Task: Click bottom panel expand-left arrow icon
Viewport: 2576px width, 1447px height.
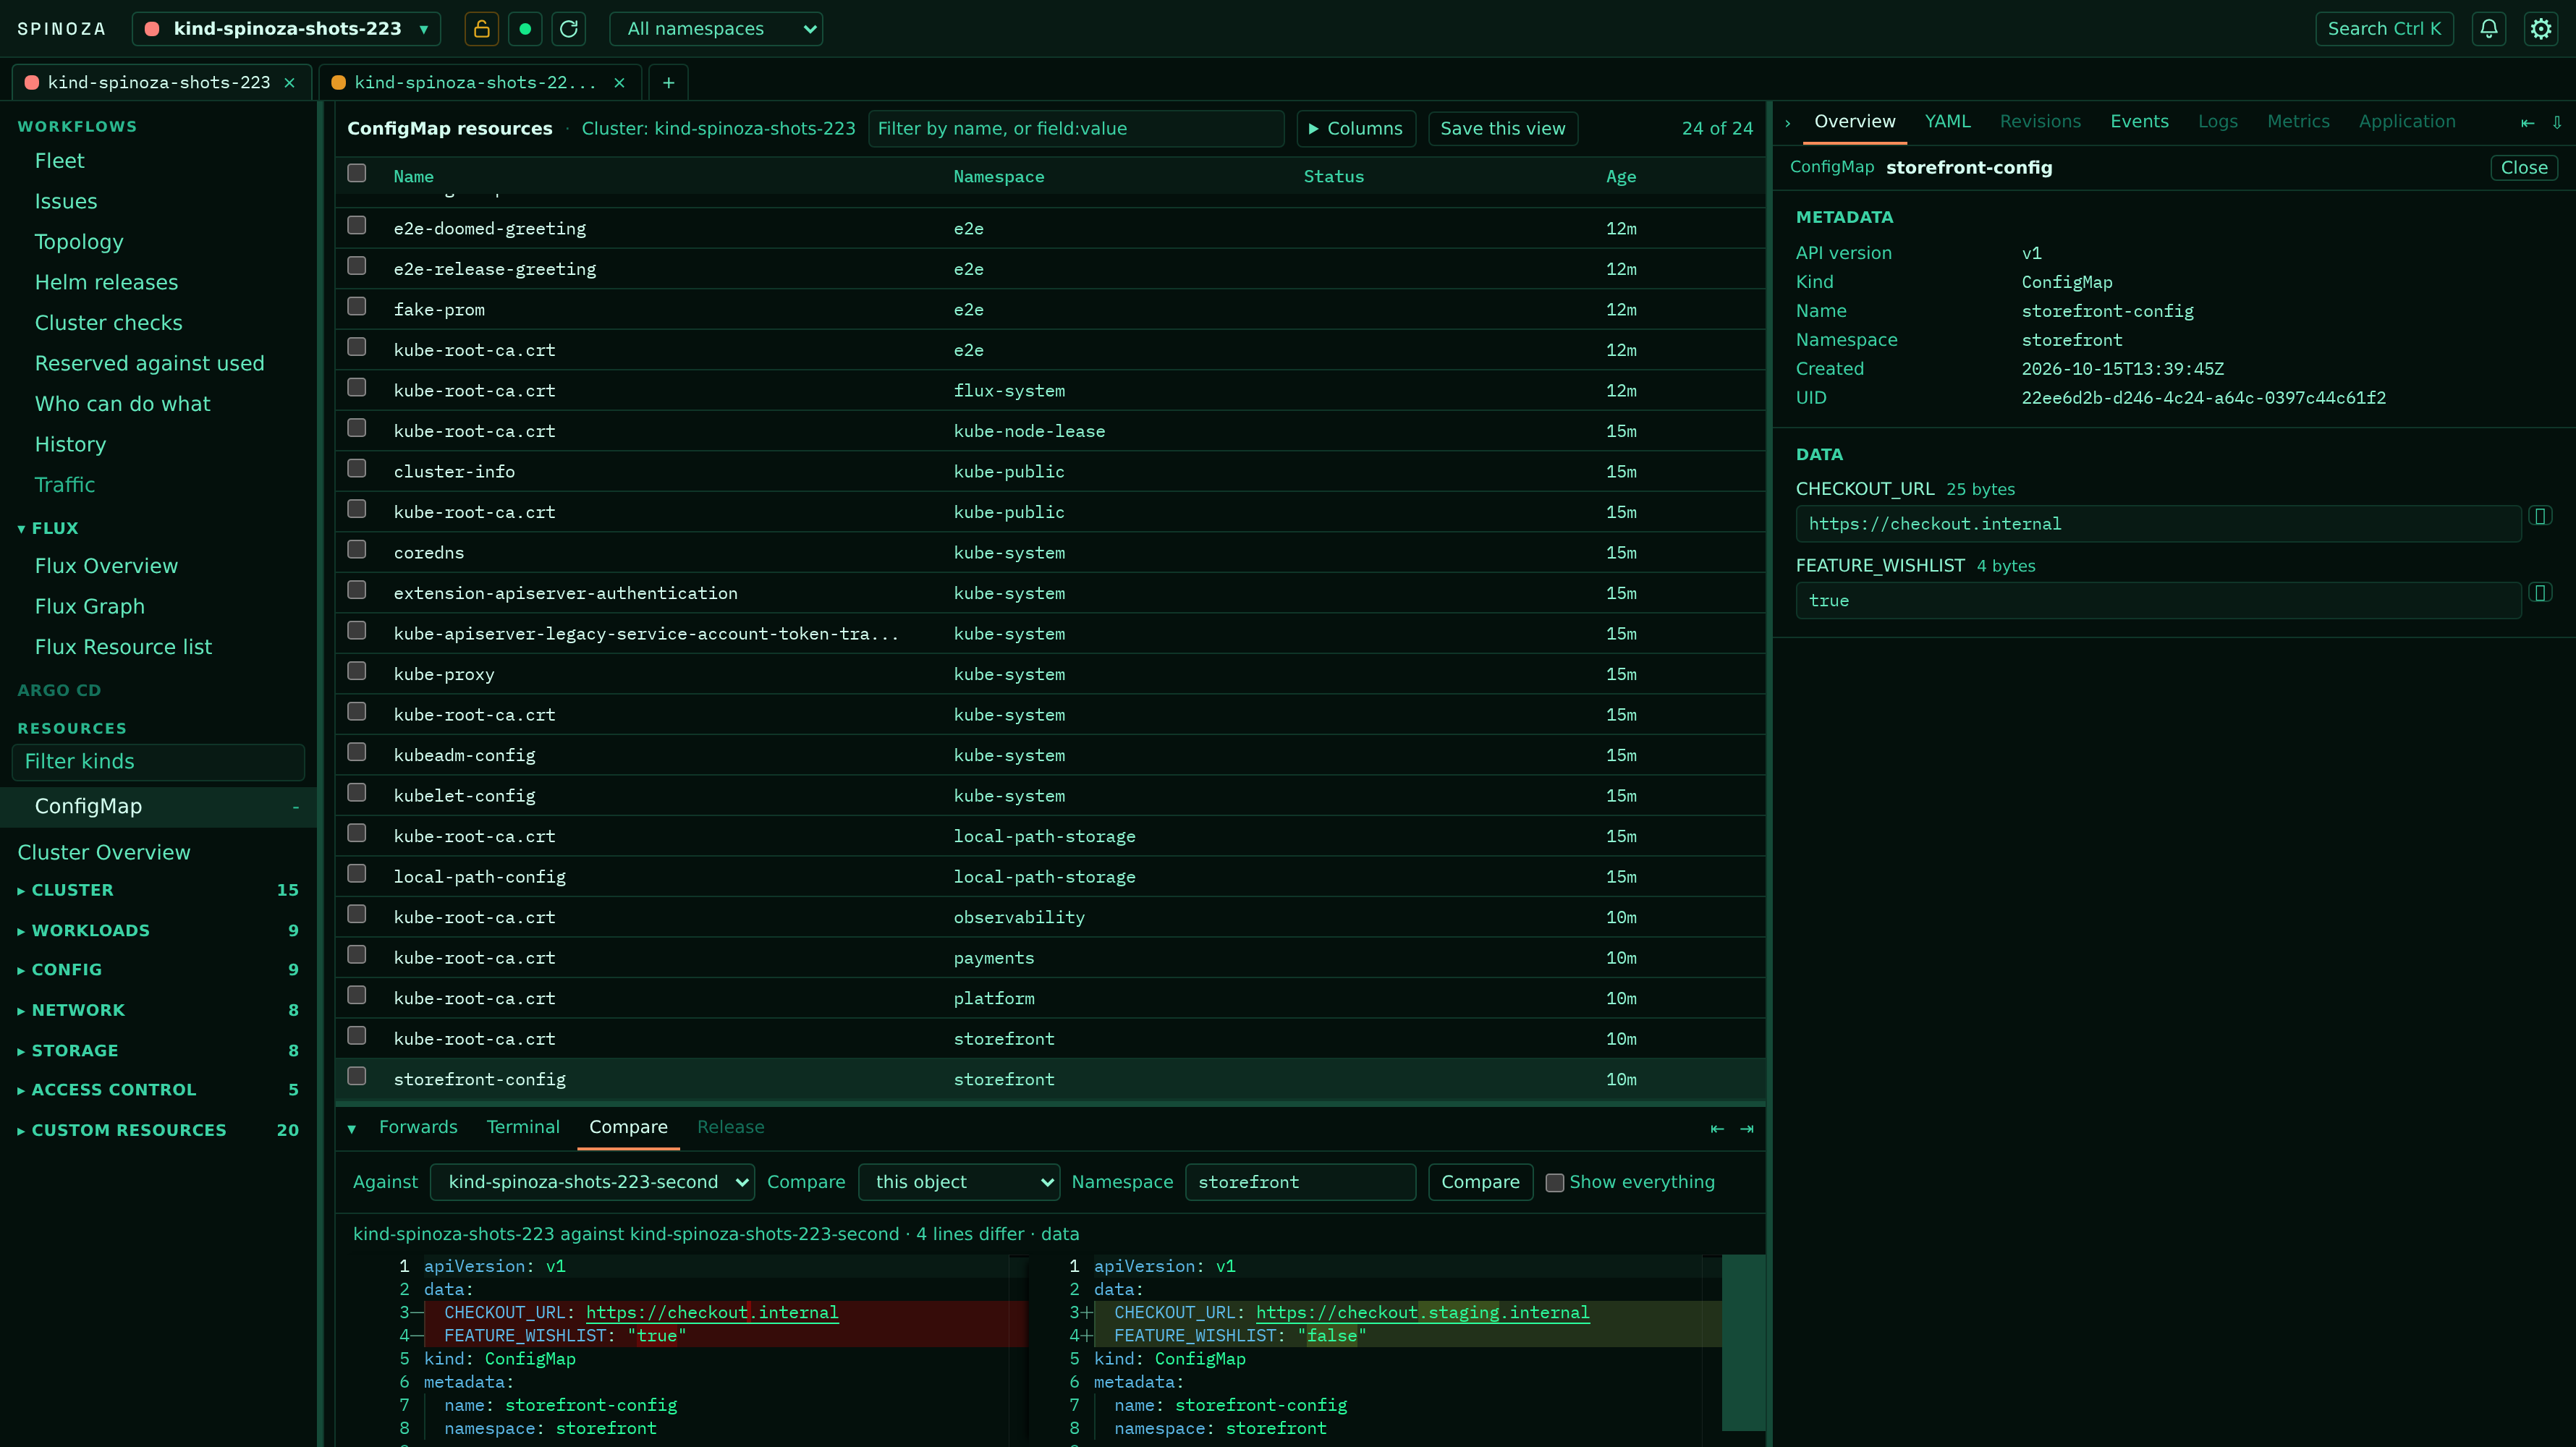Action: coord(1717,1129)
